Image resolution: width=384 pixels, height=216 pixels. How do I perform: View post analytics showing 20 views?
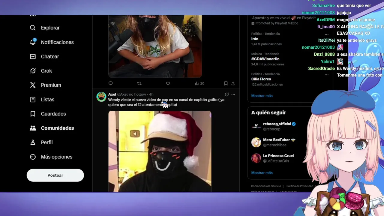[x=199, y=83]
